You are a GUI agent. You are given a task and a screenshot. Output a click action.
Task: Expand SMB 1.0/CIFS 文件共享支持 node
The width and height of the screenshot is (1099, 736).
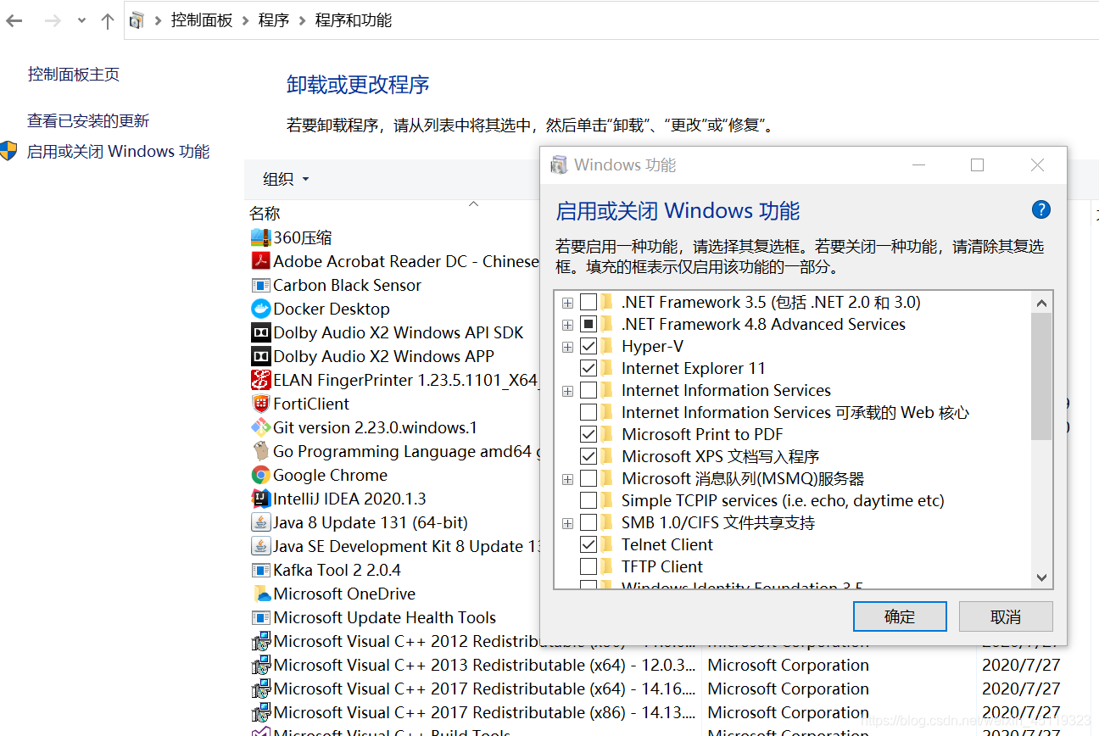pos(567,523)
